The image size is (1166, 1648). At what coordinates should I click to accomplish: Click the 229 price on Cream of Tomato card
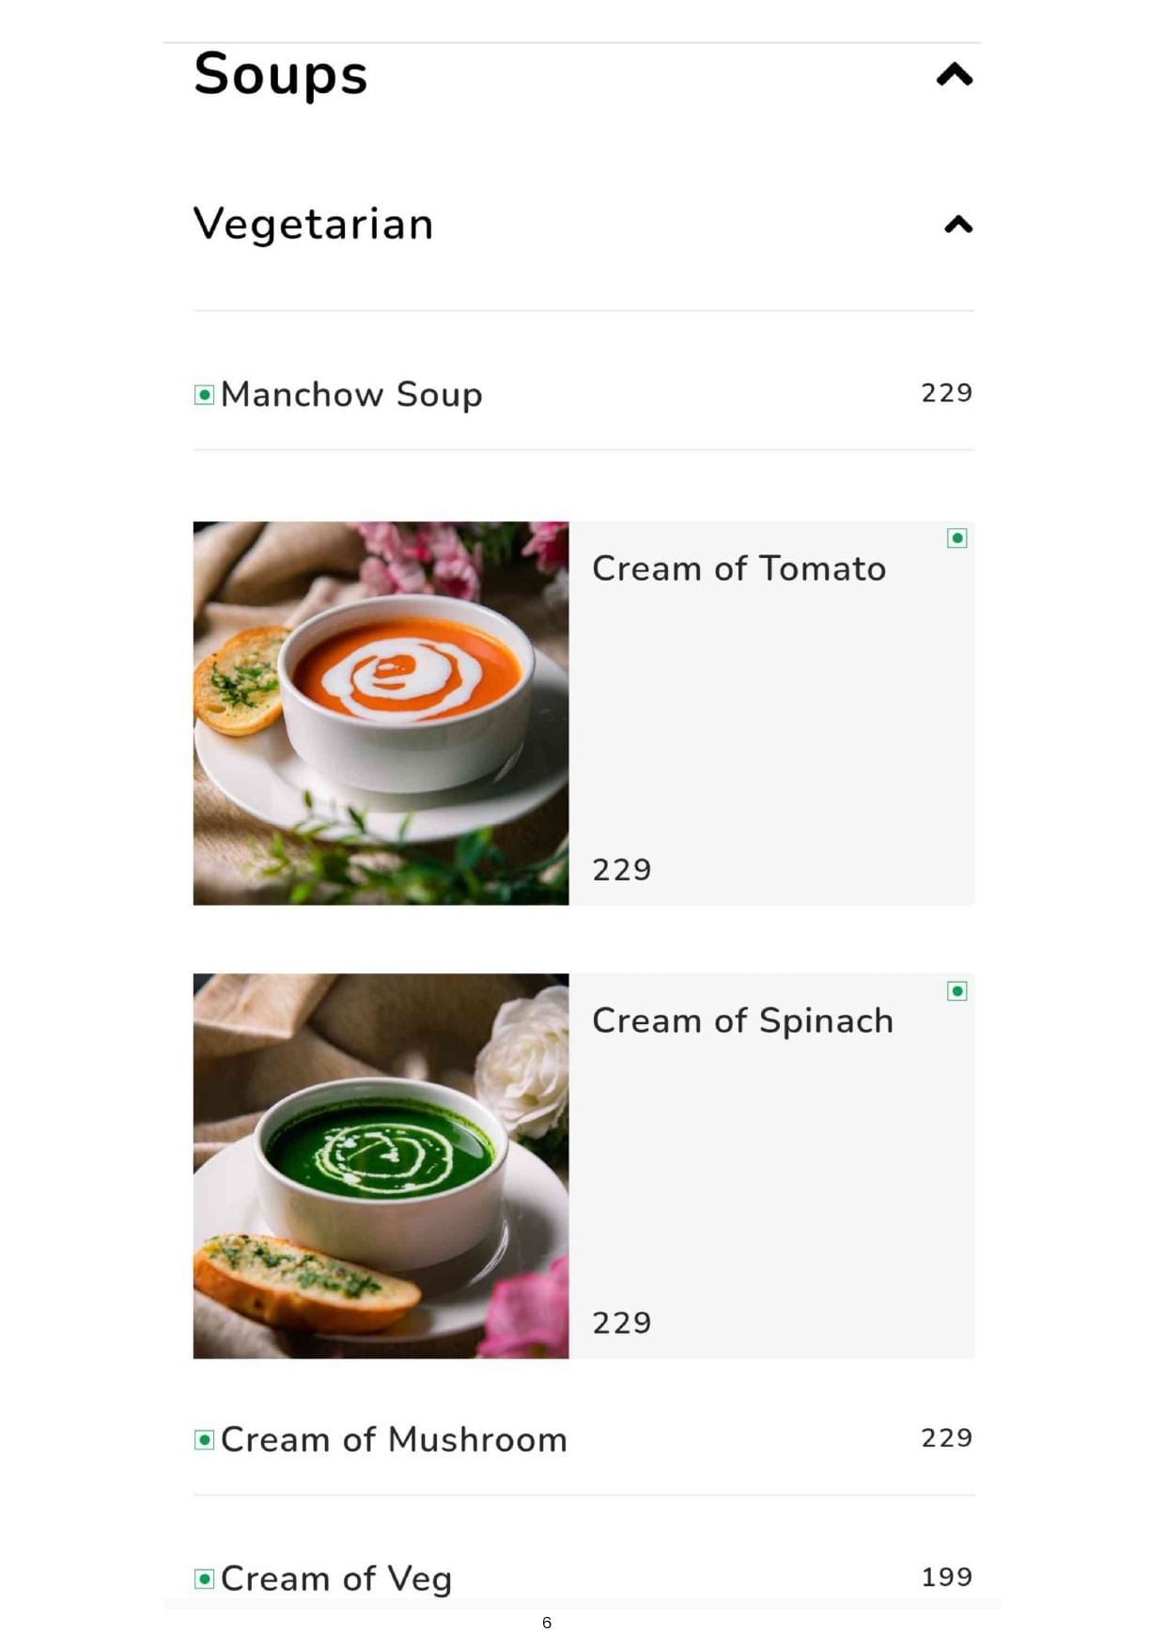(621, 870)
